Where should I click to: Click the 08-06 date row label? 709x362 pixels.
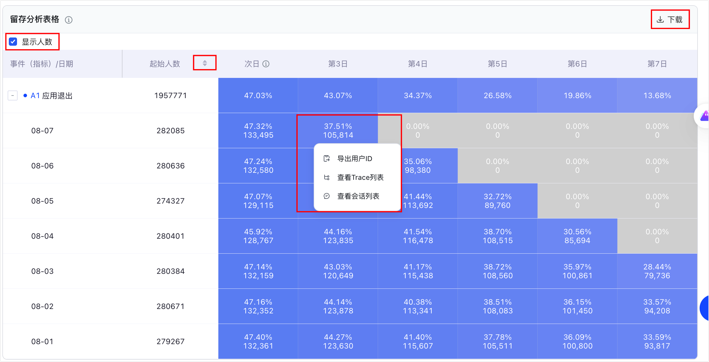(x=43, y=166)
